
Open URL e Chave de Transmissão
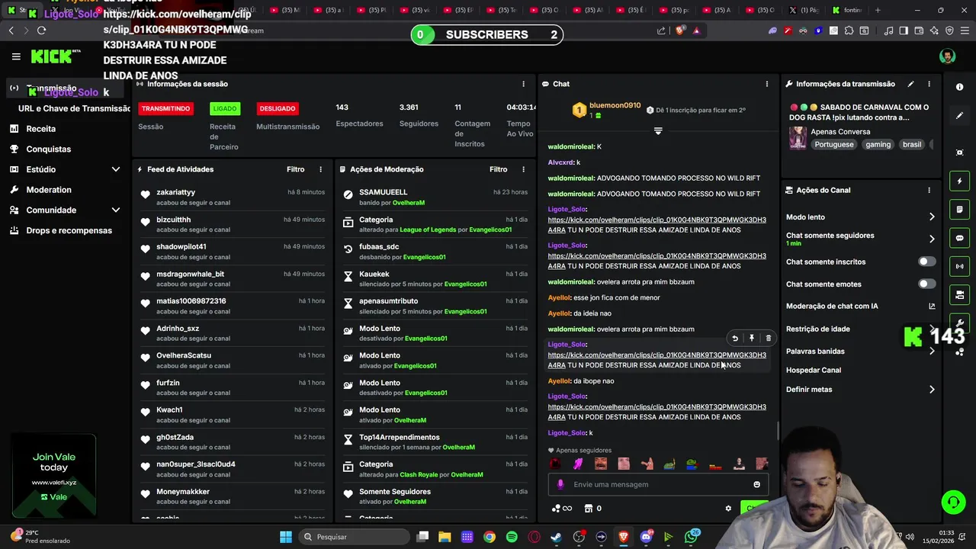point(74,108)
